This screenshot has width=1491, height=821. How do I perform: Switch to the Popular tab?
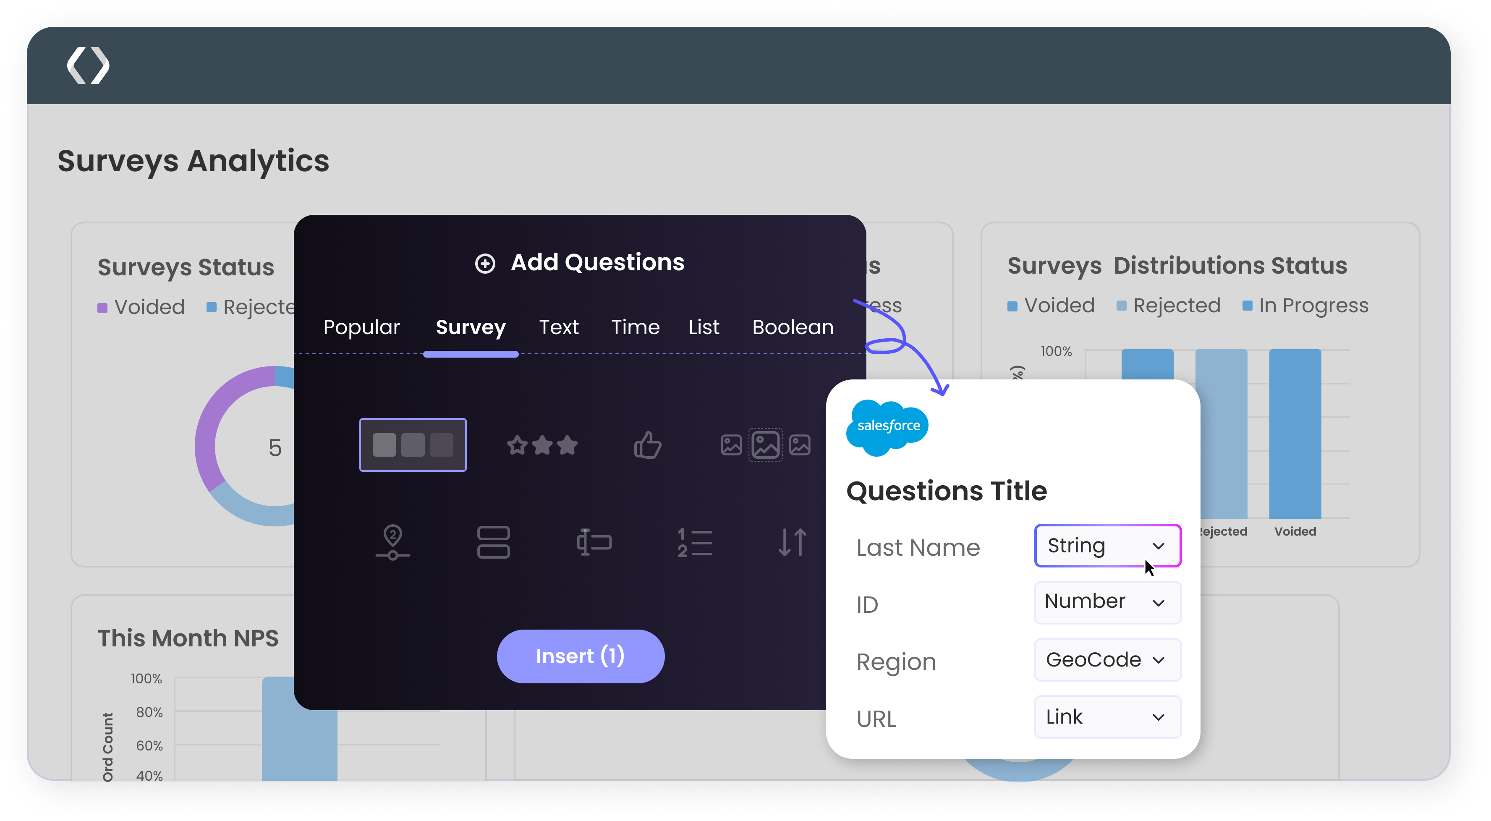coord(361,327)
